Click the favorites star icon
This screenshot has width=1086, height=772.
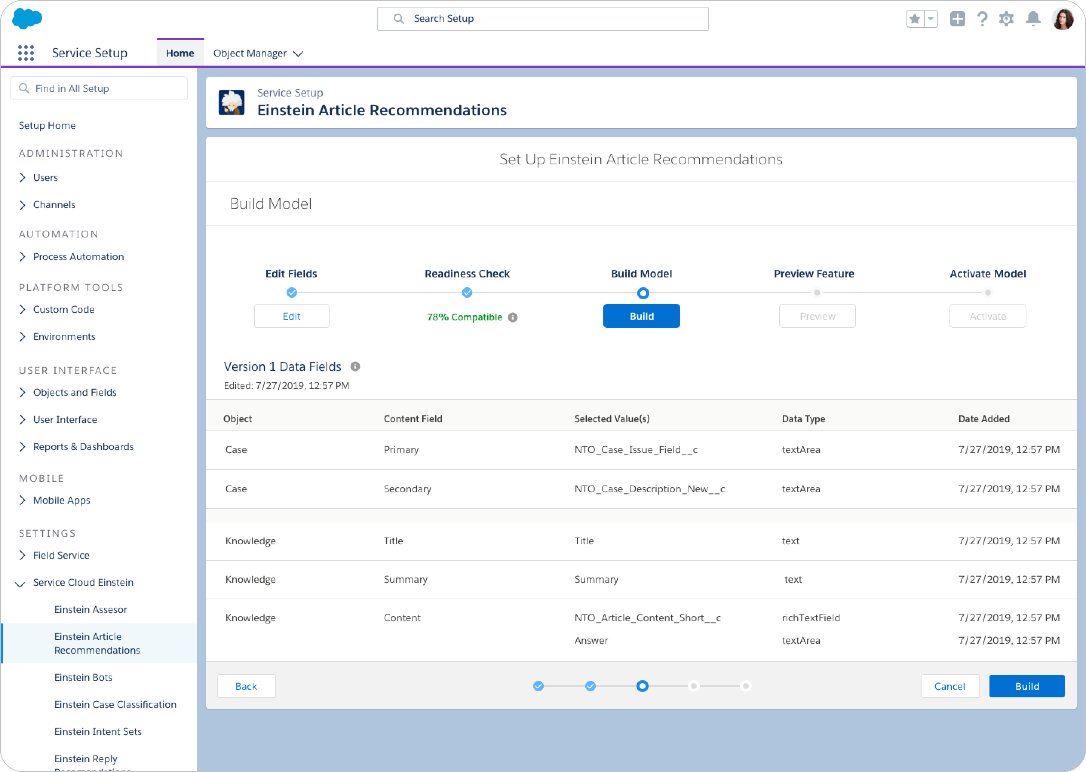915,19
